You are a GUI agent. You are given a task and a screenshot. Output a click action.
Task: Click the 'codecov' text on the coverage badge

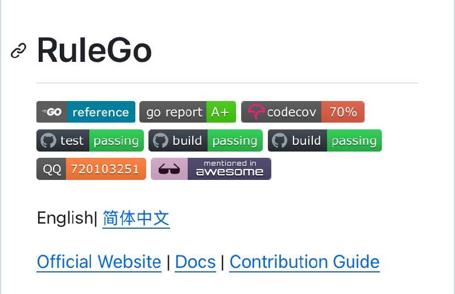[x=291, y=112]
